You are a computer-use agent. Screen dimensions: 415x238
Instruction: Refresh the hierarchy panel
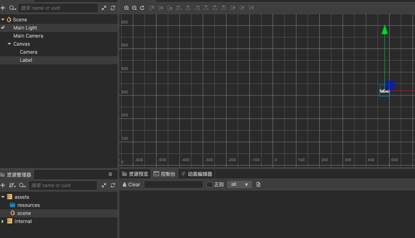(x=113, y=8)
